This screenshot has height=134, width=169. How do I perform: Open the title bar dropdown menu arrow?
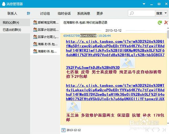click(144, 4)
